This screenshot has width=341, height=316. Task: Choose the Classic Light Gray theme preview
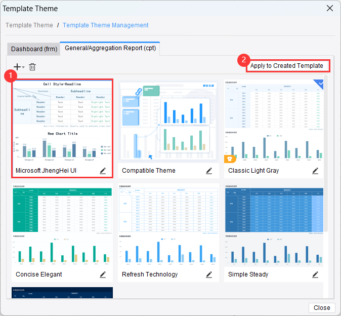(274, 121)
